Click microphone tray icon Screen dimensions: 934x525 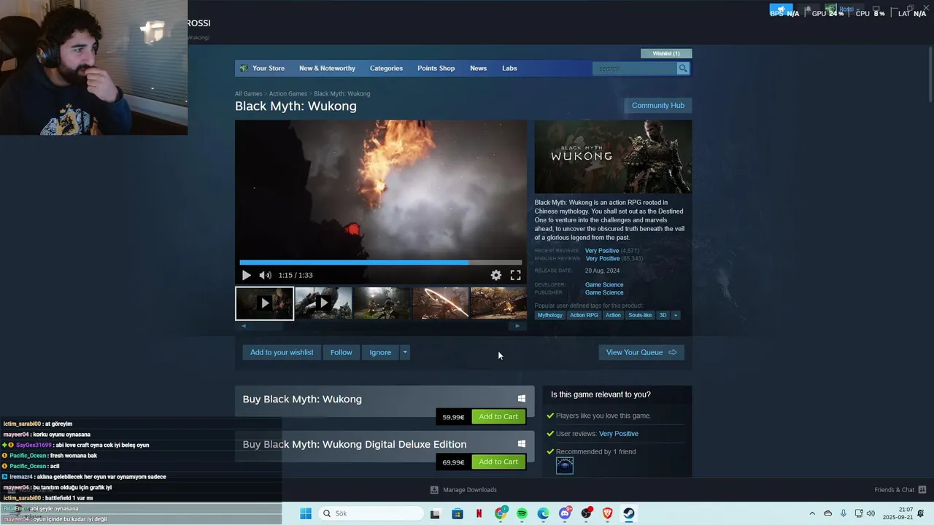coord(844,513)
